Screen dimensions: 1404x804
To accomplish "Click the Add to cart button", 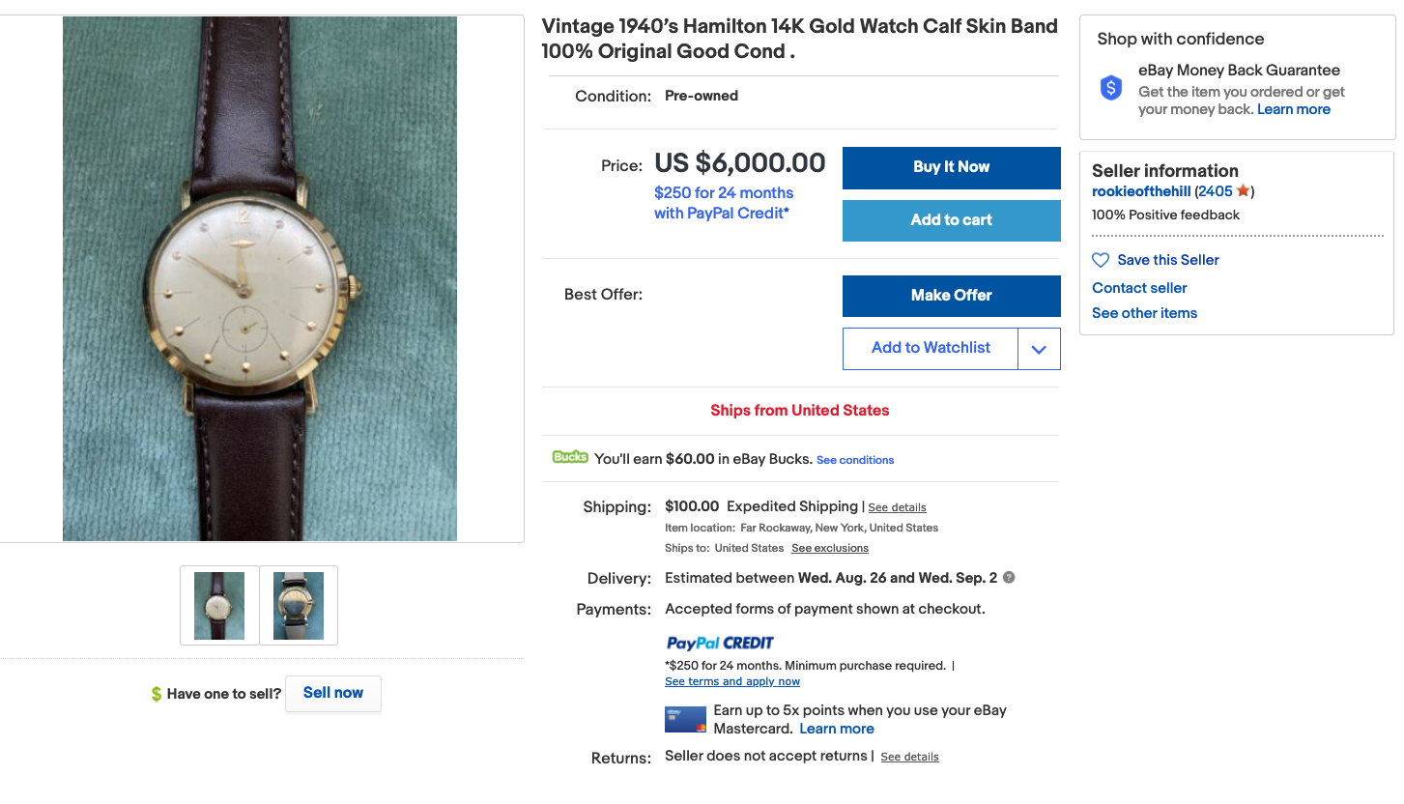I will (x=951, y=220).
